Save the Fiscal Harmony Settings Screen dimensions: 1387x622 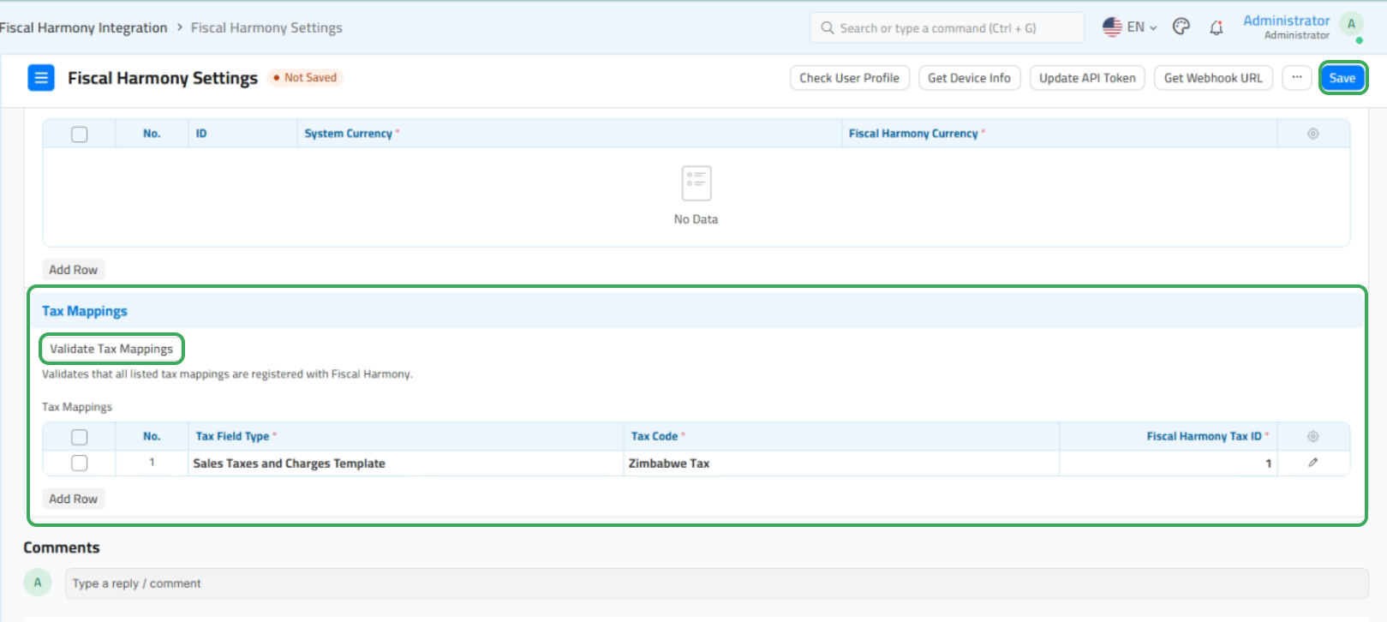1342,78
